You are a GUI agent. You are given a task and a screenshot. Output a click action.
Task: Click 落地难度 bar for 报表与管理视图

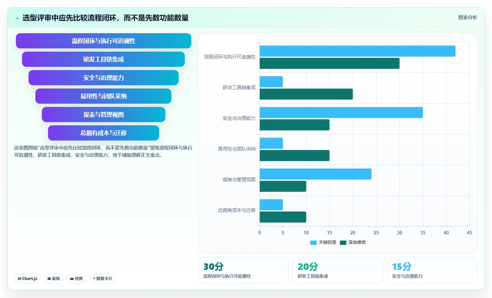click(x=283, y=186)
